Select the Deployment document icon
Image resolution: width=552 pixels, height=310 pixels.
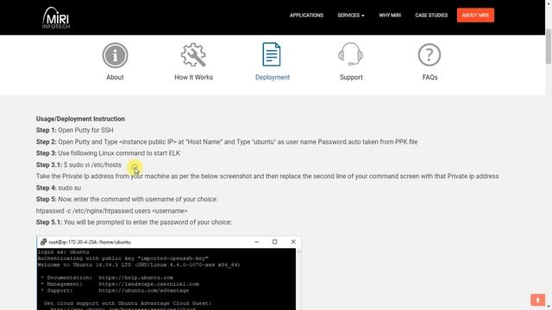tap(272, 54)
